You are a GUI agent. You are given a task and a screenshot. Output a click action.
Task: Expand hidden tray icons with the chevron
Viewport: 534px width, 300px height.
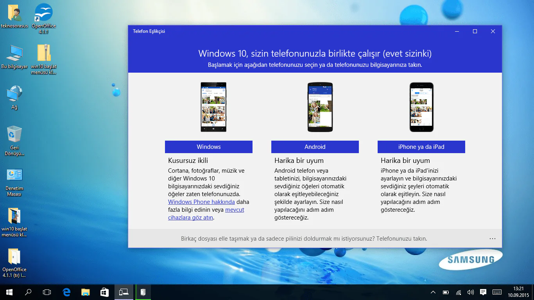pyautogui.click(x=433, y=292)
